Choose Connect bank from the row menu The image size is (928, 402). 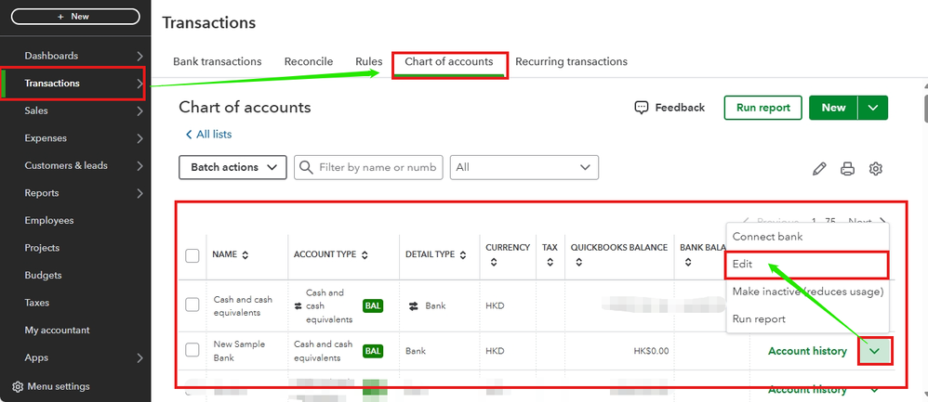click(808, 237)
